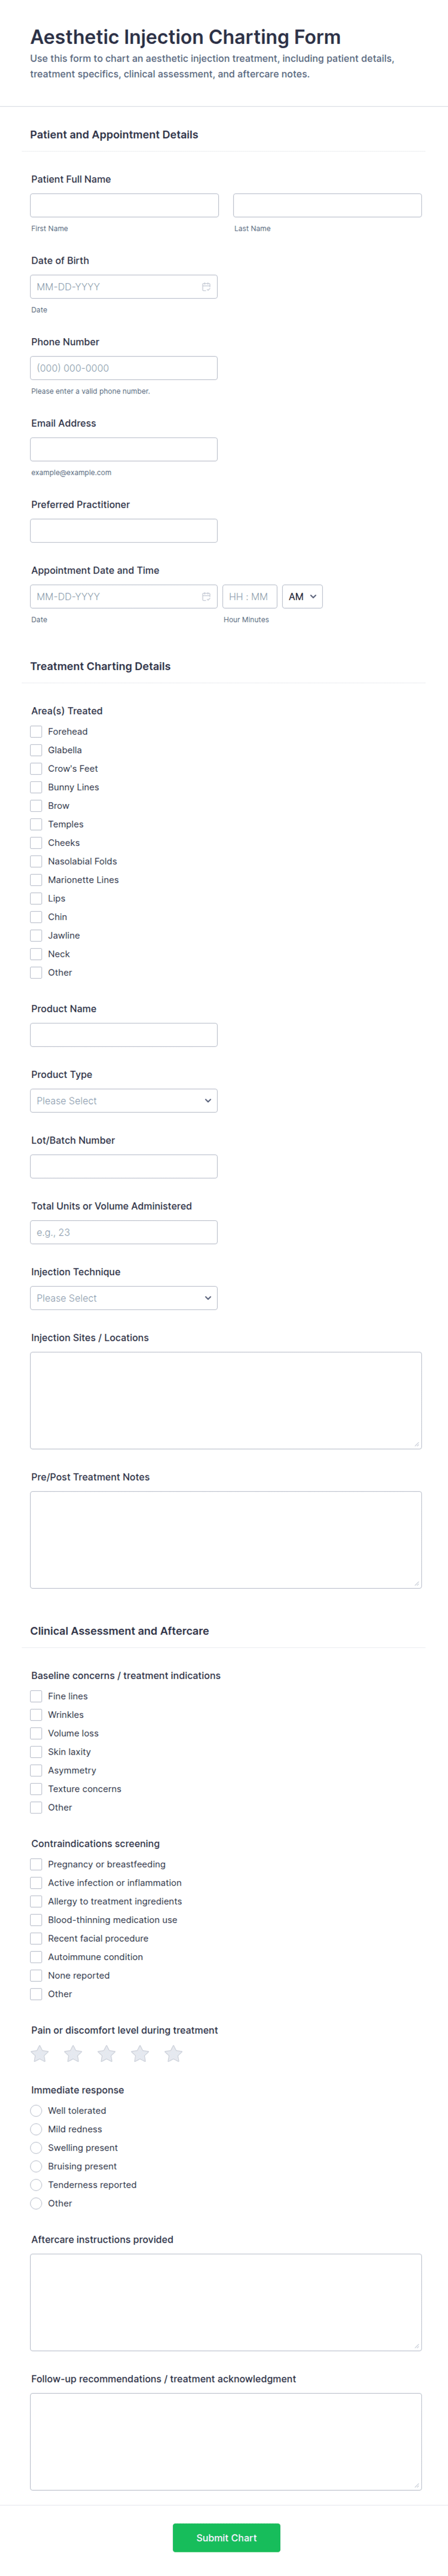Expand the Injection Technique dropdown
This screenshot has width=448, height=2576.
[124, 1298]
